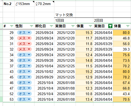Image resolution: width=131 pixels, height=106 pixels.
Task: Select 1回目 date 2026/01/08 in row 46
Action: click(65, 83)
